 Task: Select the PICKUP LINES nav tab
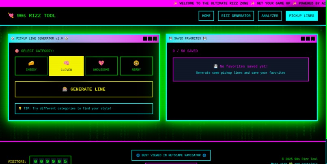tap(301, 16)
